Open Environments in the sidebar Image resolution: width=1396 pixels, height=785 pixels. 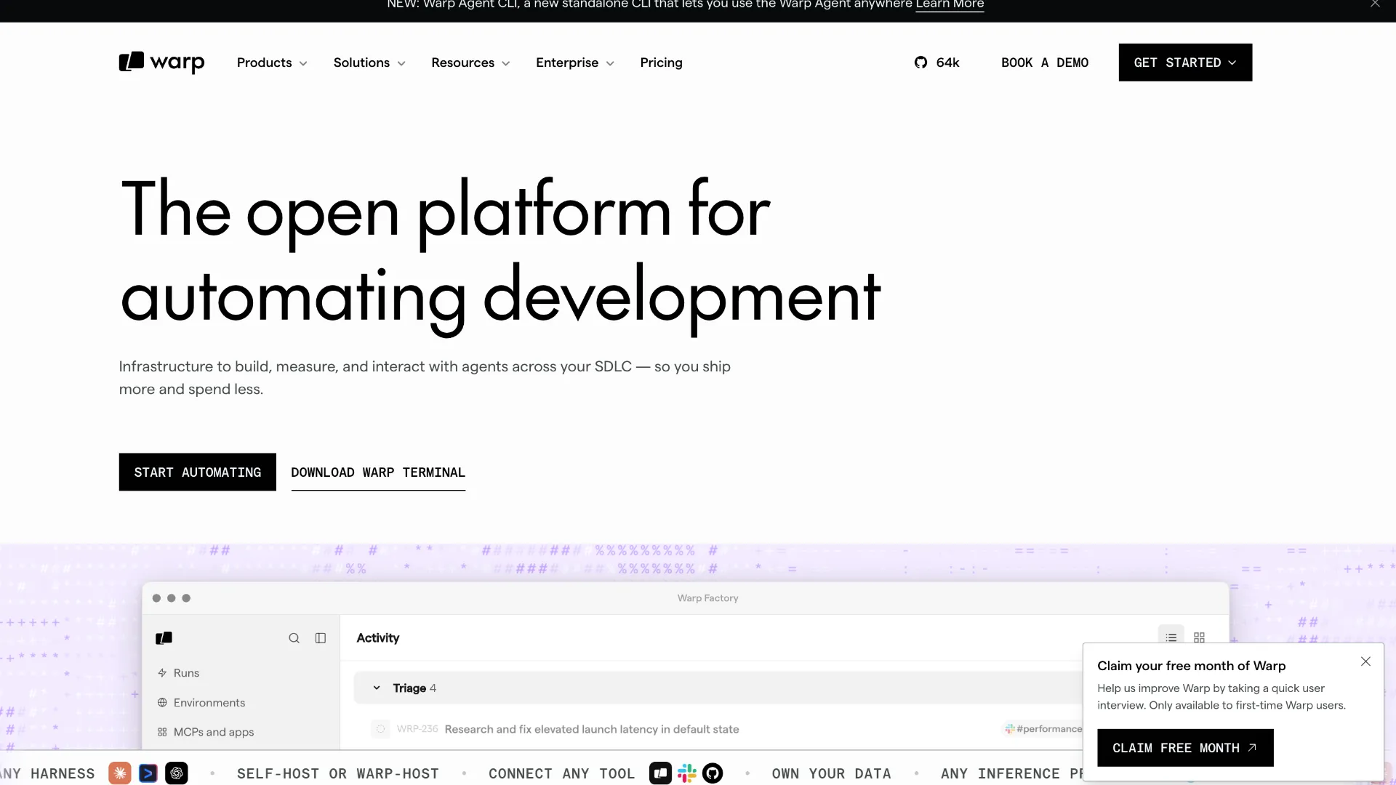201,703
